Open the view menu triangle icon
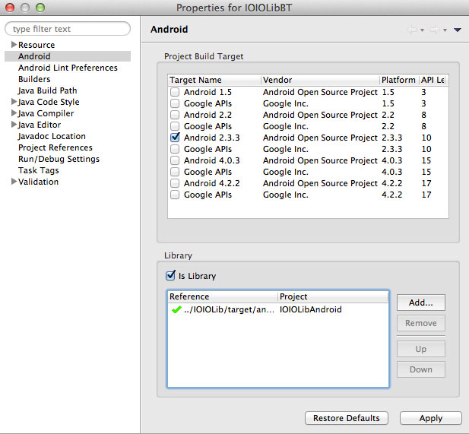 pyautogui.click(x=457, y=30)
